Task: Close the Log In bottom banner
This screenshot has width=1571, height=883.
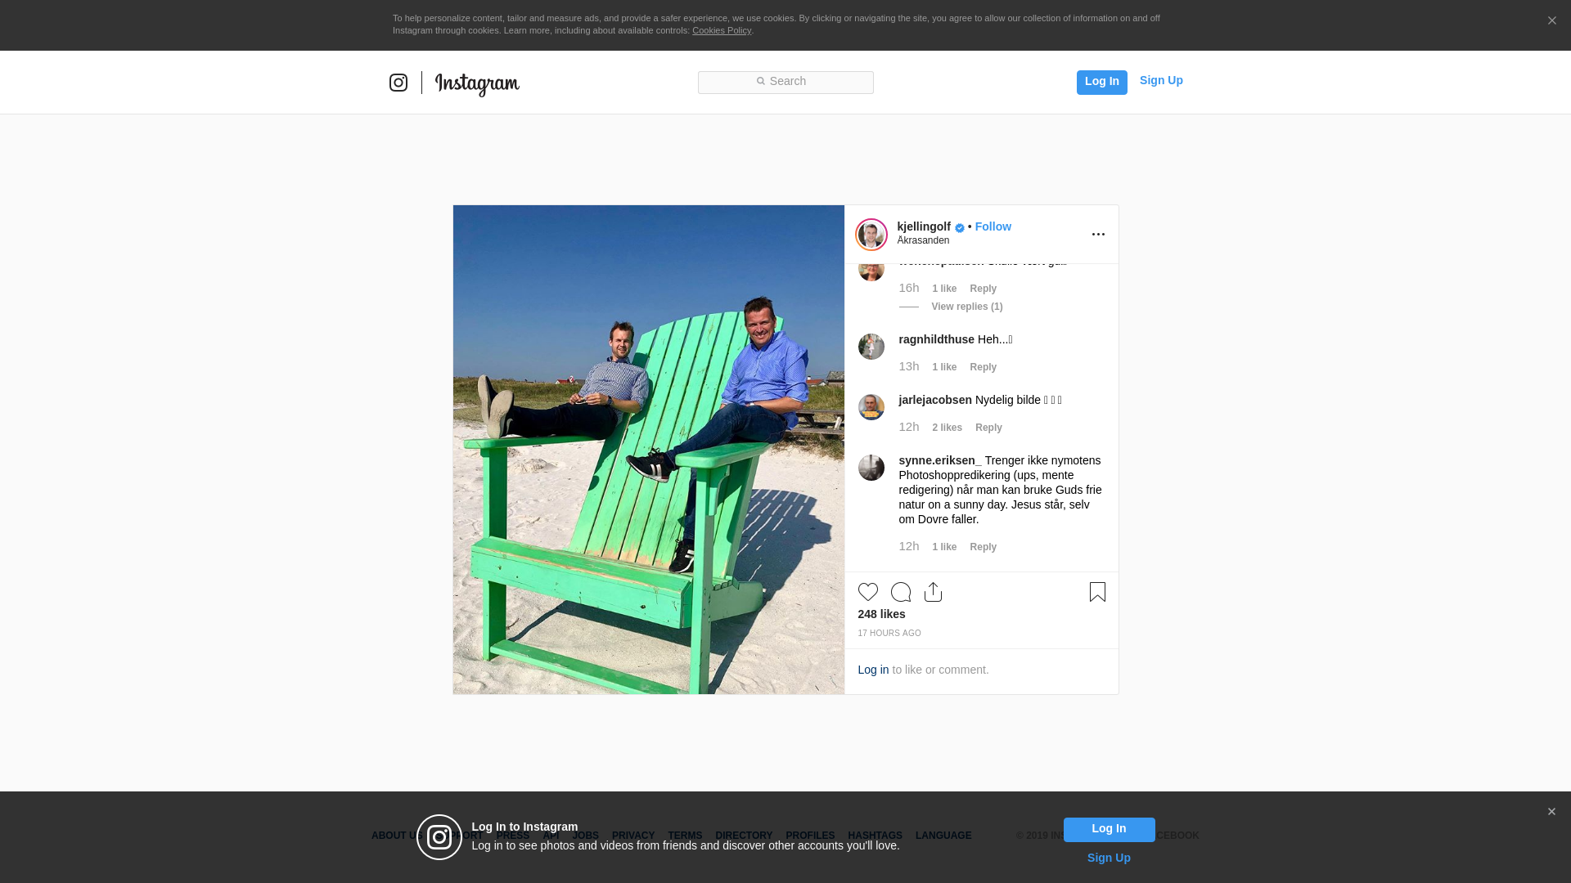Action: [1551, 812]
